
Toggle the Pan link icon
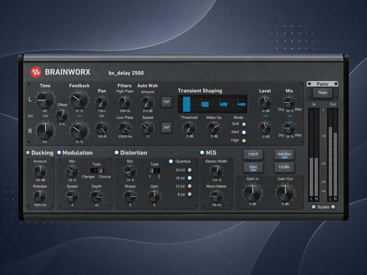101,116
